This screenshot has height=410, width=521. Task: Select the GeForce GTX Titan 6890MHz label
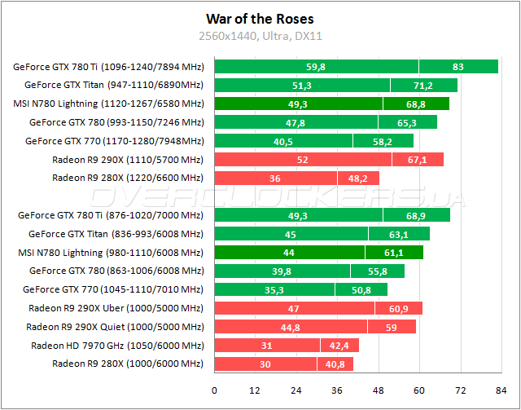[x=113, y=85]
